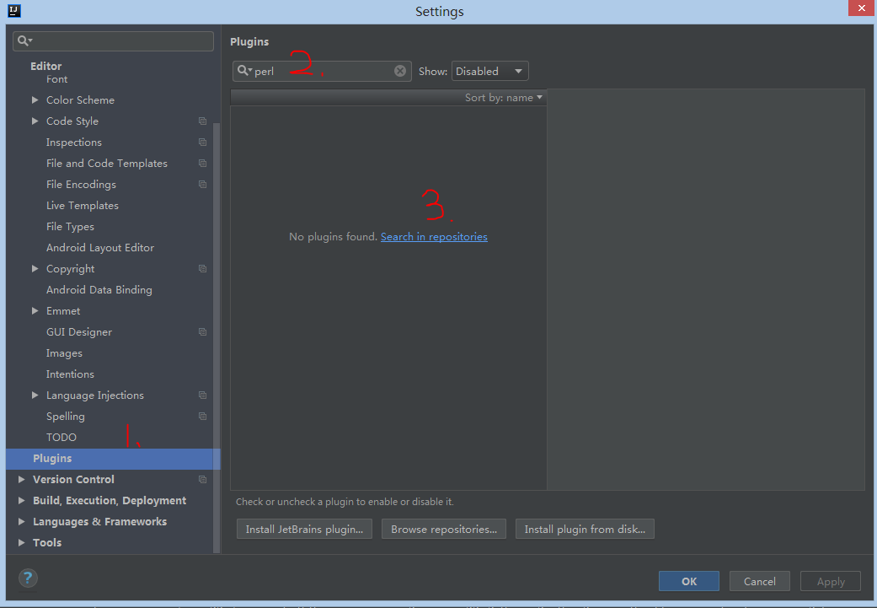Click the IntelliJ logo in title bar
877x608 pixels.
point(14,11)
